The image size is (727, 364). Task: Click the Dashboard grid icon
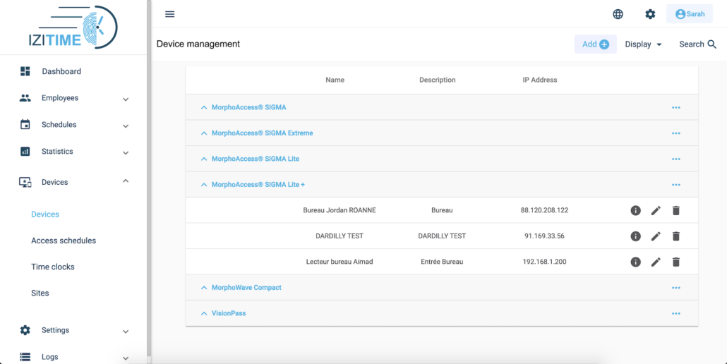point(25,71)
